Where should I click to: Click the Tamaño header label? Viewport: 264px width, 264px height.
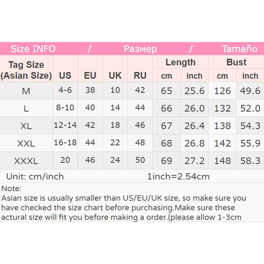(239, 49)
